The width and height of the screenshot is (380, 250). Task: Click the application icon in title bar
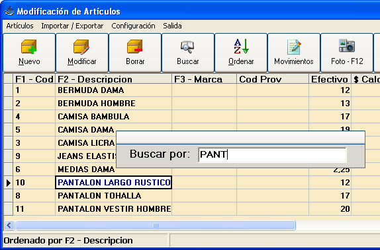[9, 11]
